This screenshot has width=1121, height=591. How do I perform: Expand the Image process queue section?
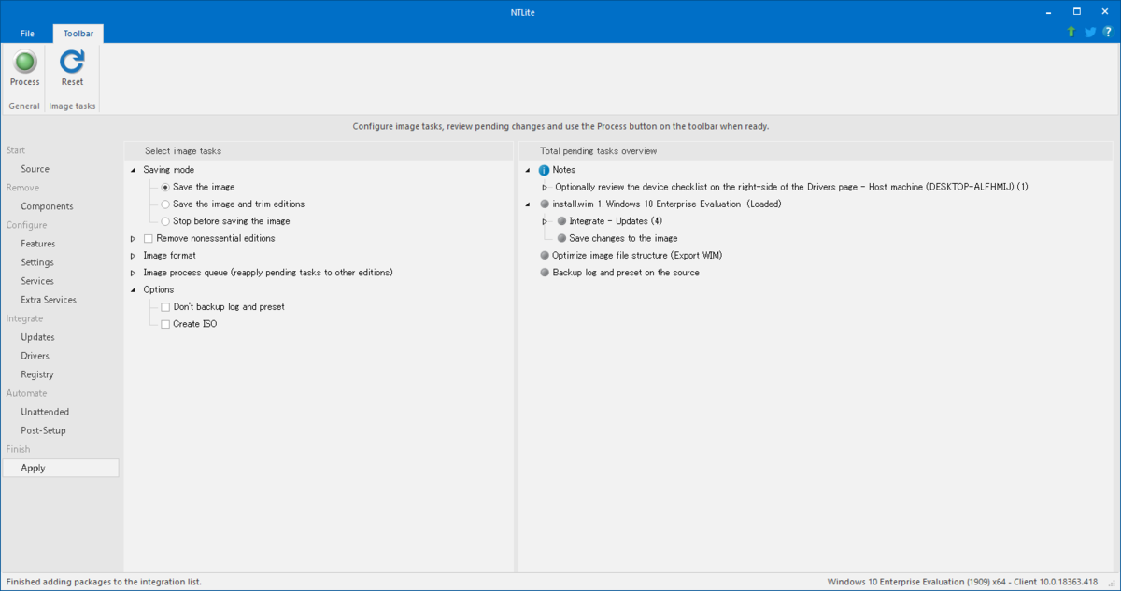click(x=133, y=273)
